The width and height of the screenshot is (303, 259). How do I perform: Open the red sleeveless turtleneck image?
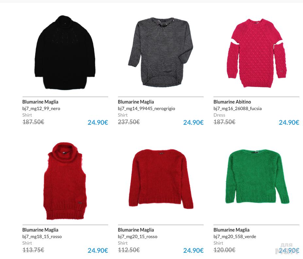[65, 181]
